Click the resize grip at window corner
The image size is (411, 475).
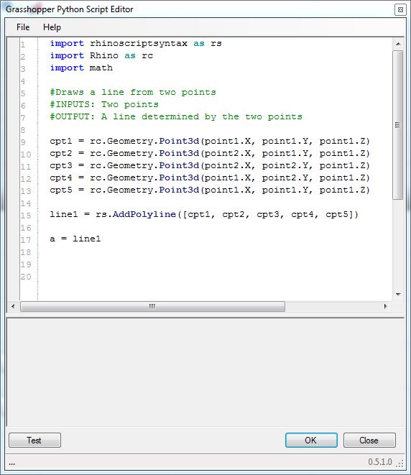coord(400,464)
